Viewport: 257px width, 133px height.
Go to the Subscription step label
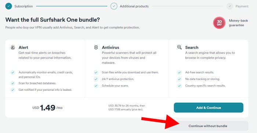[x=23, y=6]
